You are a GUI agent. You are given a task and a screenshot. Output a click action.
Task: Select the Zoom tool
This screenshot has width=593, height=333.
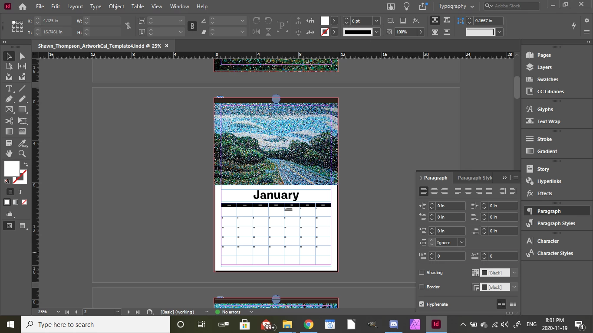tap(22, 153)
